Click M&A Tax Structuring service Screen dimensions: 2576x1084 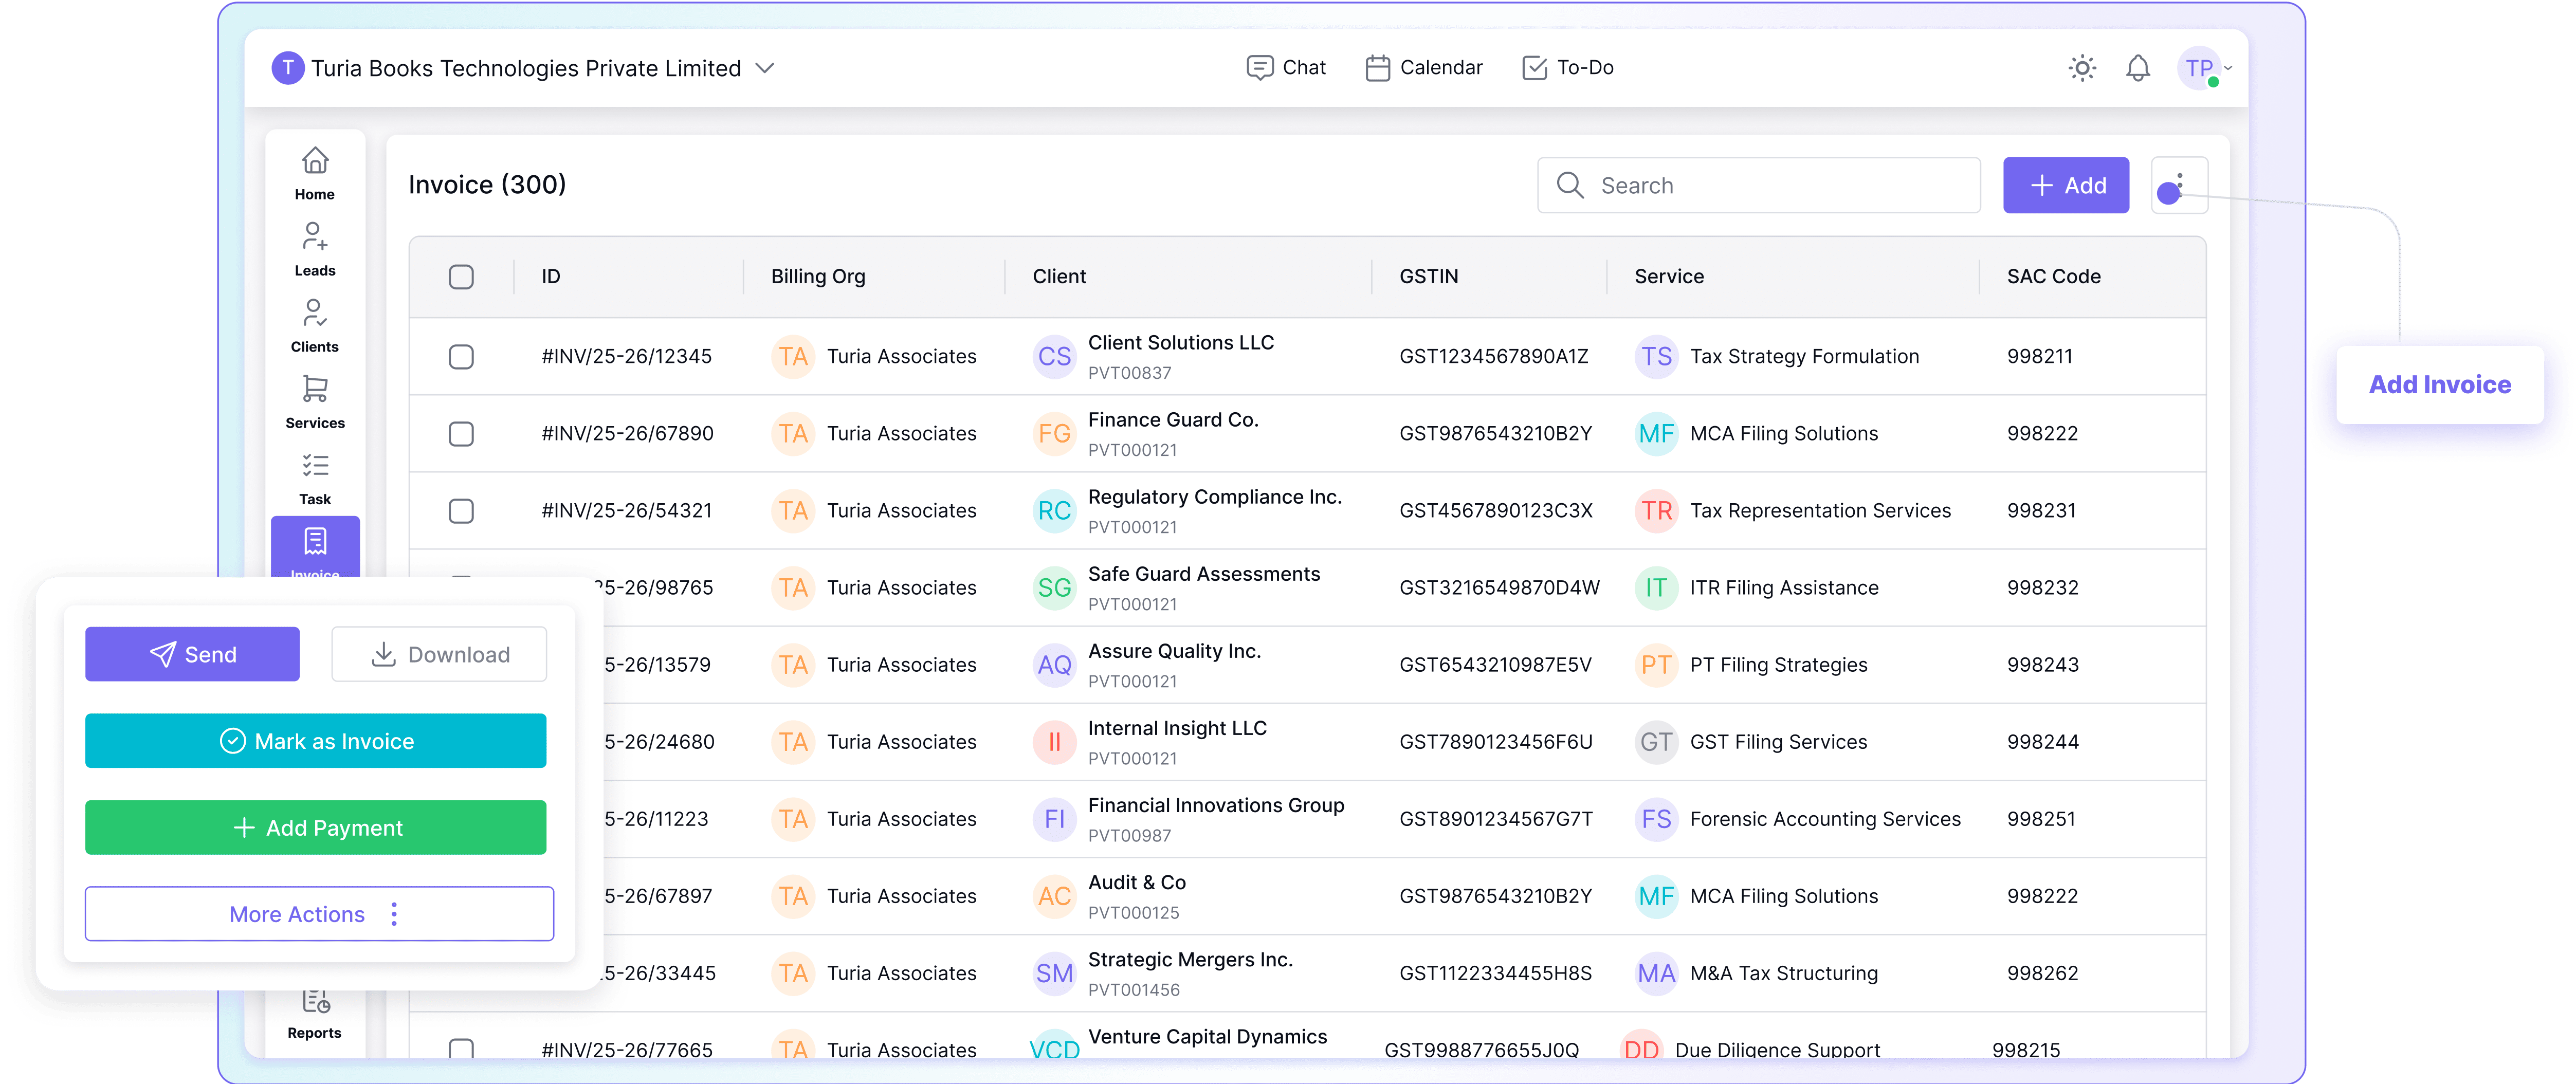(1783, 973)
